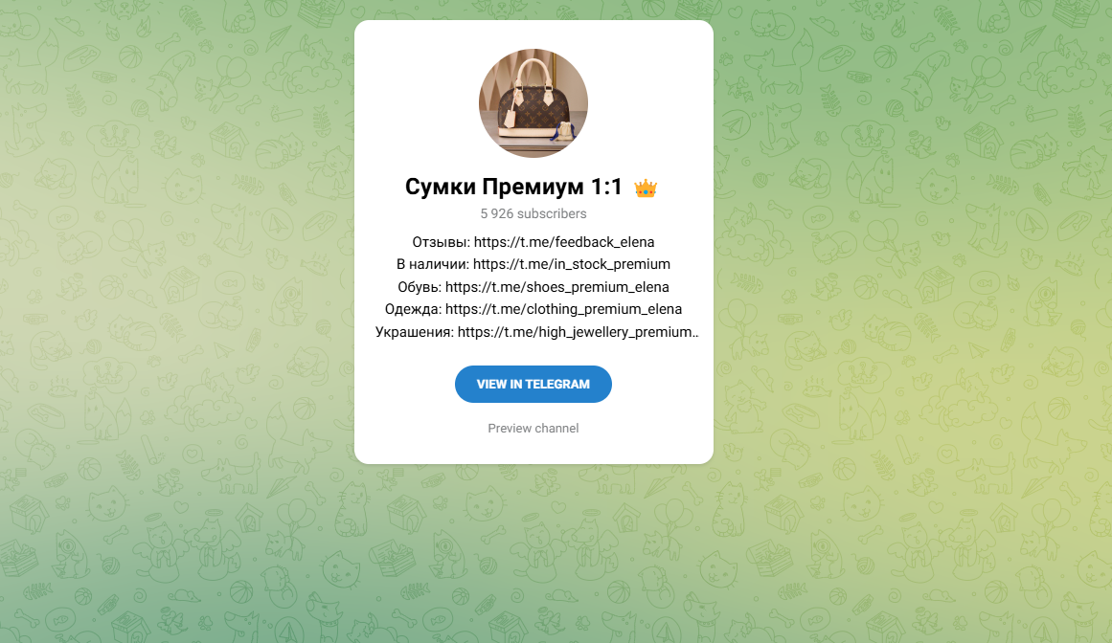Open the feedback_elena reviews link
This screenshot has width=1112, height=643.
pos(564,242)
